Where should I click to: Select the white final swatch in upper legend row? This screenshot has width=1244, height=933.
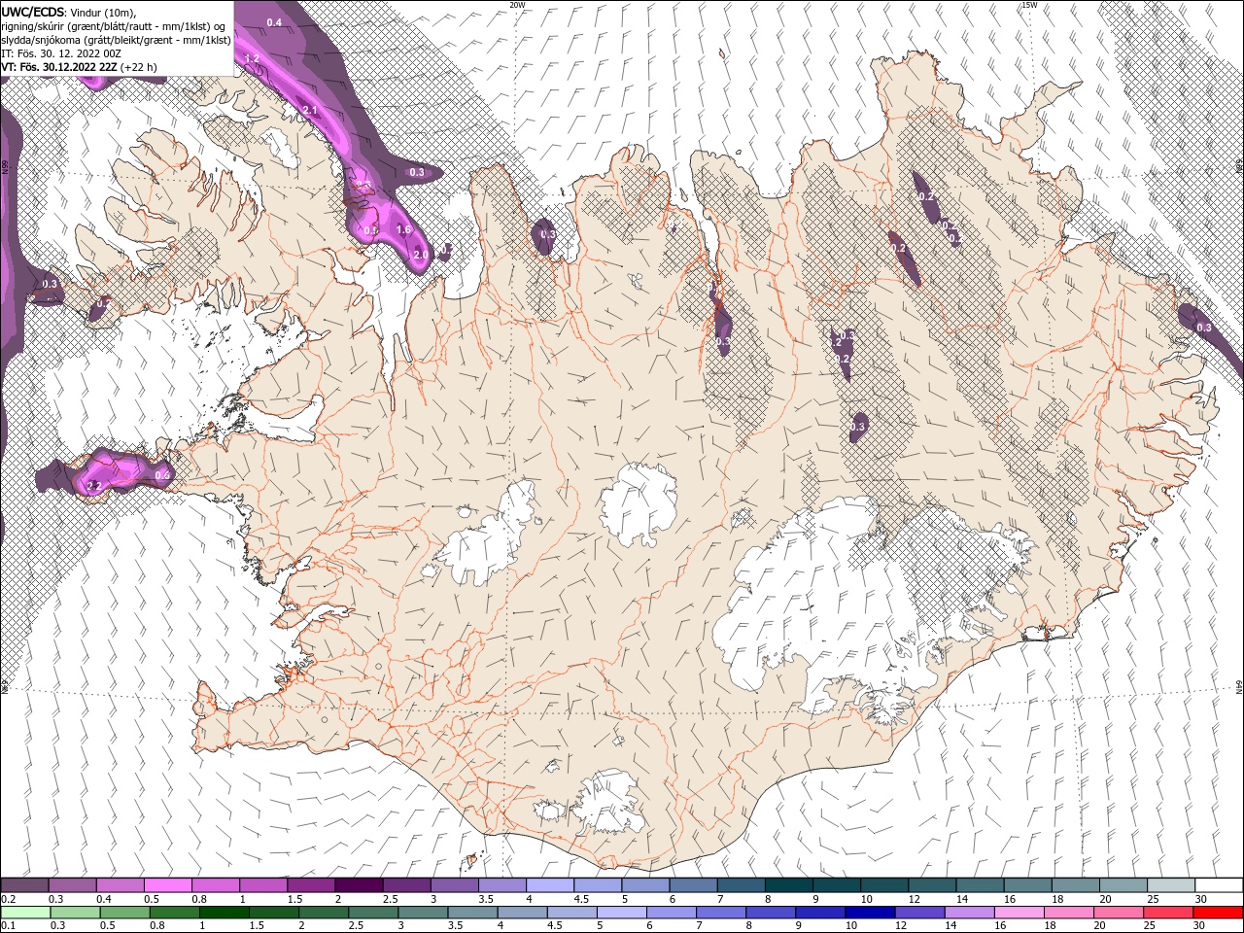pyautogui.click(x=1219, y=885)
